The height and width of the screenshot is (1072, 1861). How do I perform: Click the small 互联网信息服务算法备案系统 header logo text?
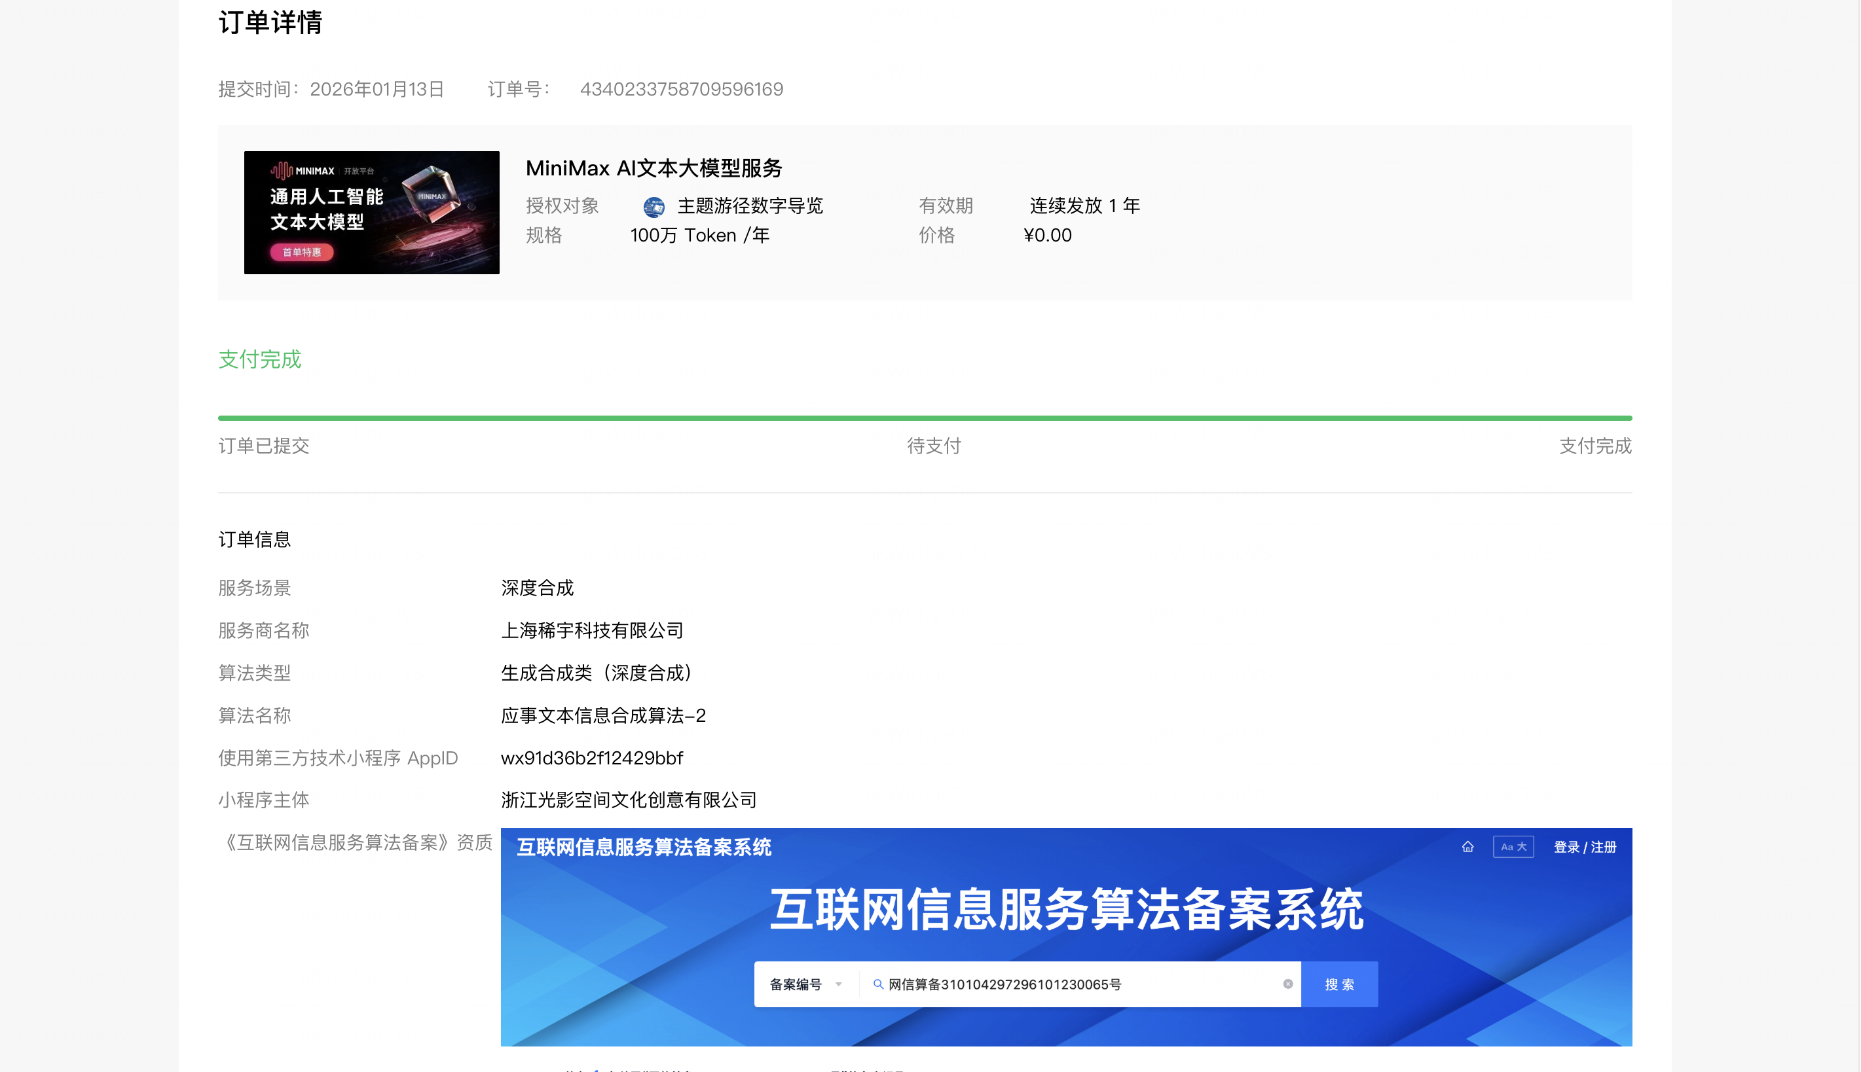644,847
